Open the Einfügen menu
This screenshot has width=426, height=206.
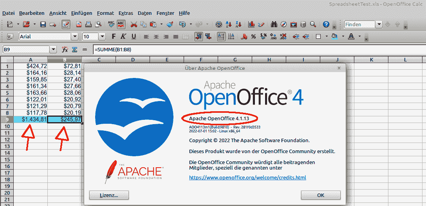[x=81, y=13]
